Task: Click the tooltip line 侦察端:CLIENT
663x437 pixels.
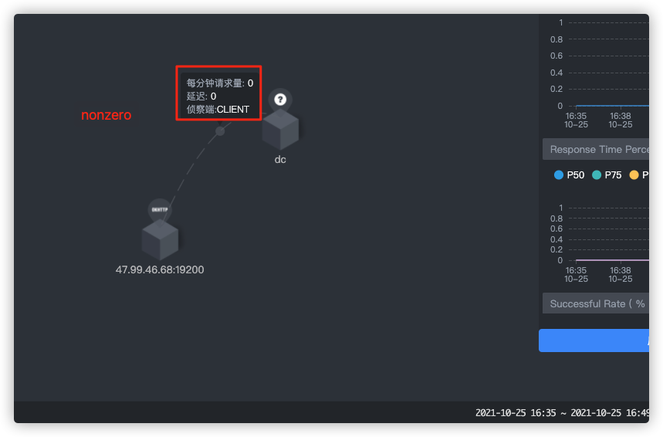Action: [x=218, y=110]
